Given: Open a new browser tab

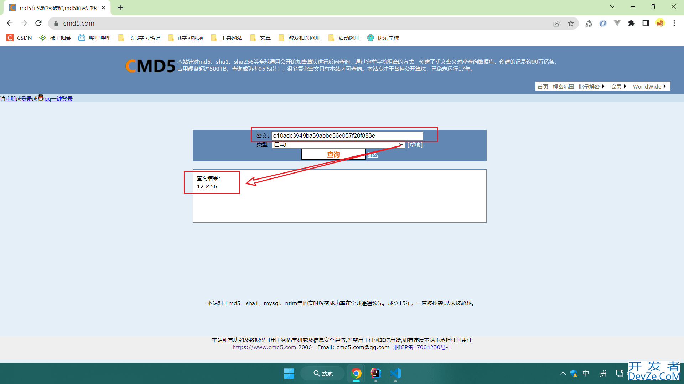Looking at the screenshot, I should coord(120,7).
